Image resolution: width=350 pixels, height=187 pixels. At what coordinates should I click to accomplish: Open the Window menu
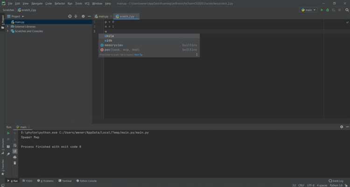[97, 4]
